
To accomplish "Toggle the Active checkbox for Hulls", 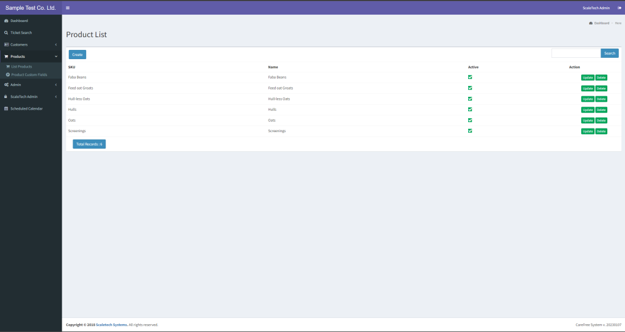I will pos(470,110).
